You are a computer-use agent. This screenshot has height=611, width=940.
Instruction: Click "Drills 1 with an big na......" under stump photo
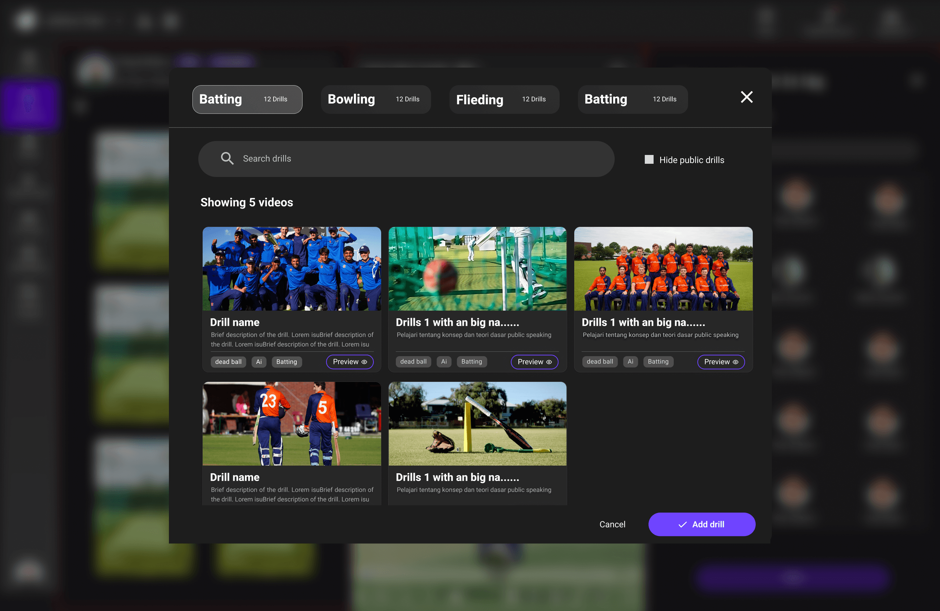pyautogui.click(x=458, y=477)
